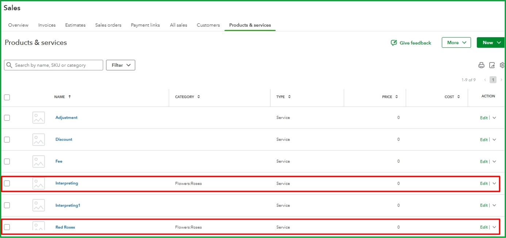Click the image placeholder beside Adjustment
This screenshot has height=238, width=506.
pos(38,117)
